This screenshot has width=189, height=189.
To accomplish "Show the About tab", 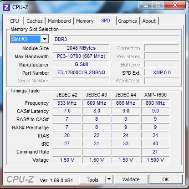I will click(149, 21).
